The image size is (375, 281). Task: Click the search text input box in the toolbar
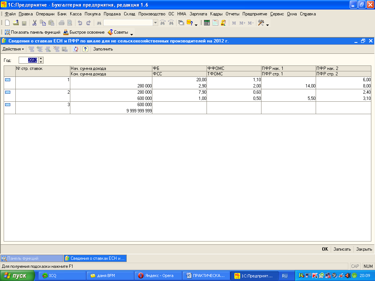[x=128, y=23]
